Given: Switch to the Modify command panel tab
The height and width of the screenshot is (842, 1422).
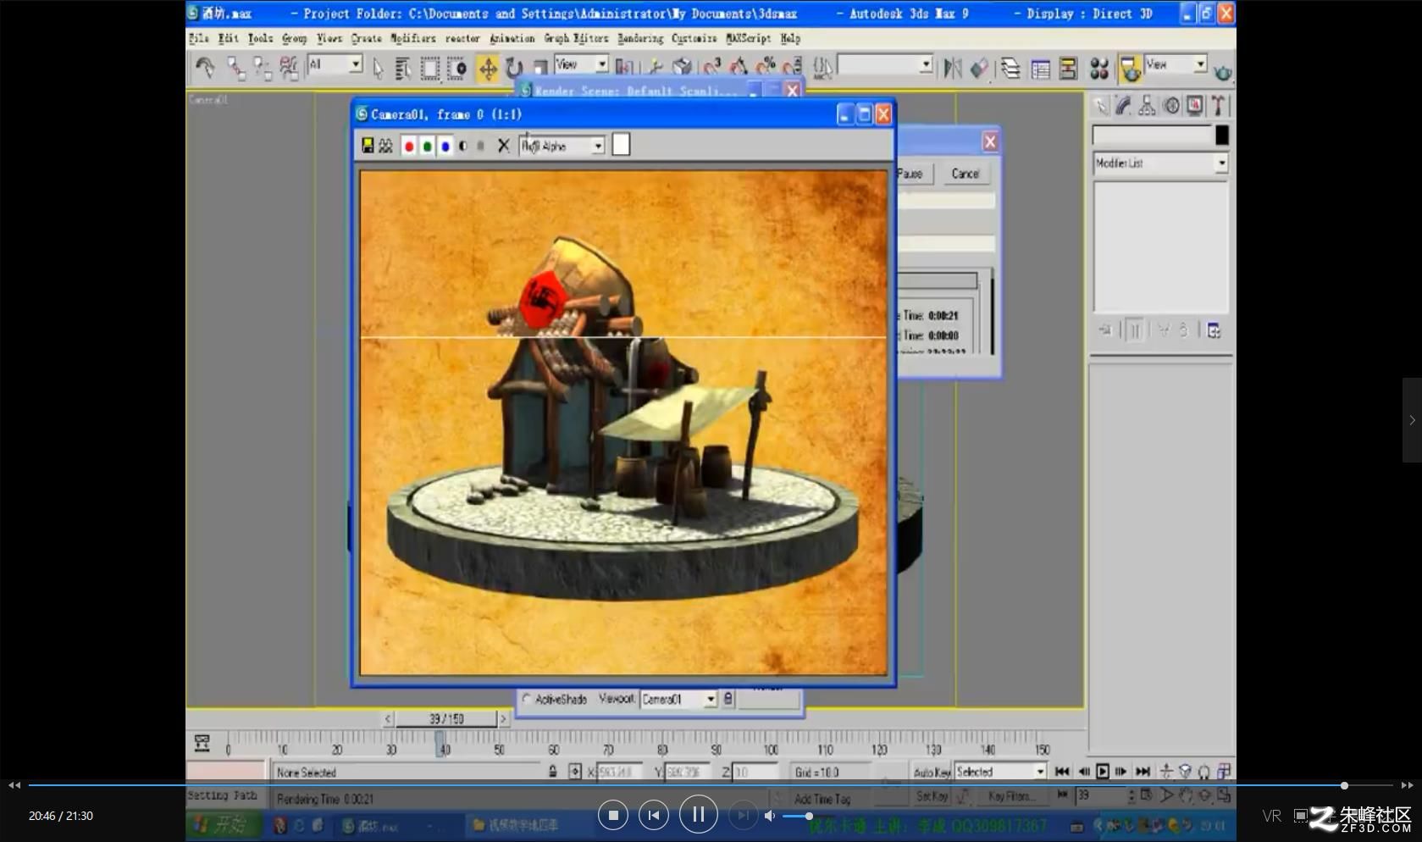Looking at the screenshot, I should click(1123, 106).
